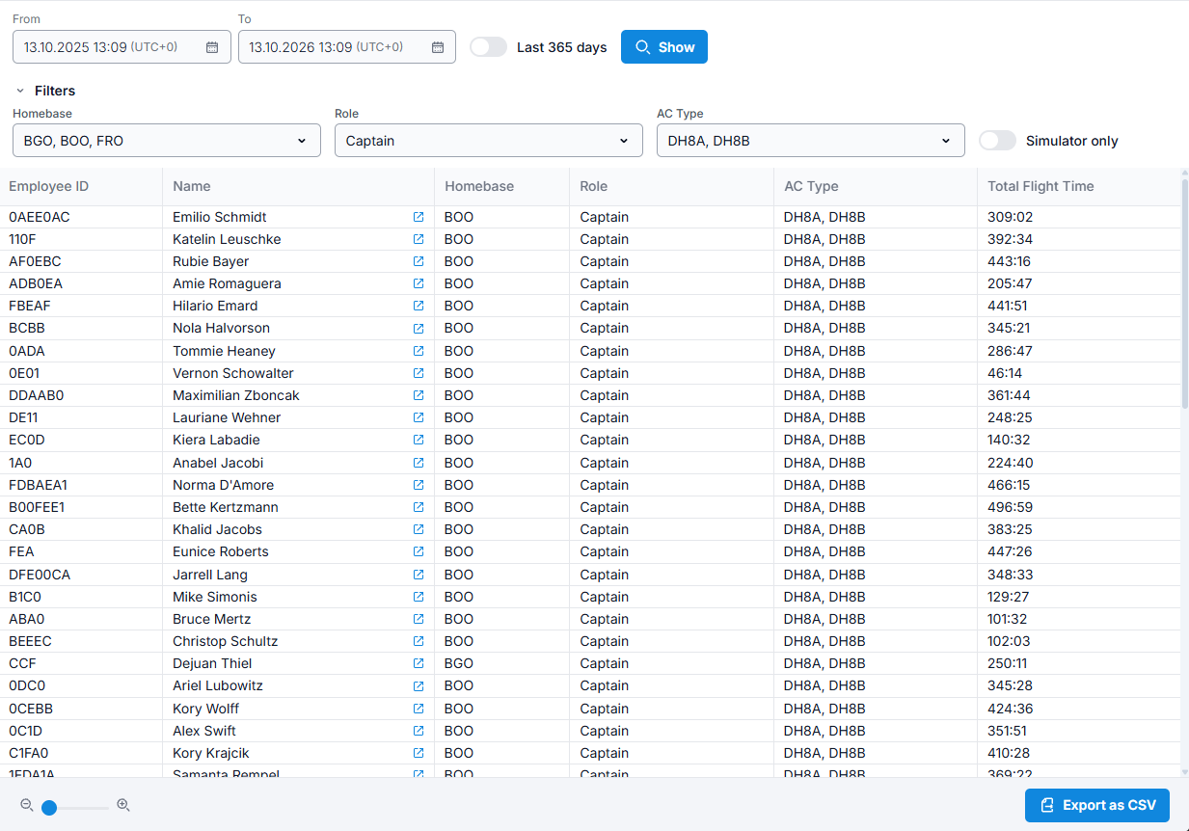Click the Show button
The height and width of the screenshot is (831, 1189).
664,47
